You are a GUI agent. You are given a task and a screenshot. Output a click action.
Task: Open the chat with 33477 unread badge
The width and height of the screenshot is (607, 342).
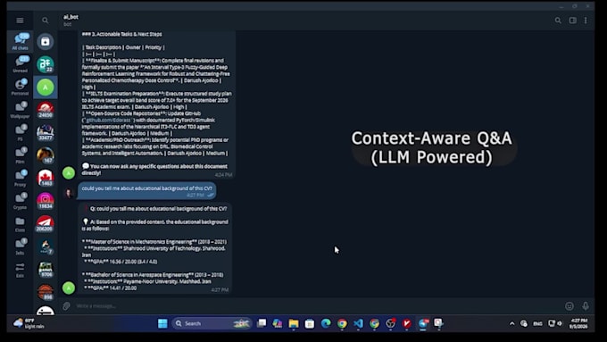pos(46,132)
